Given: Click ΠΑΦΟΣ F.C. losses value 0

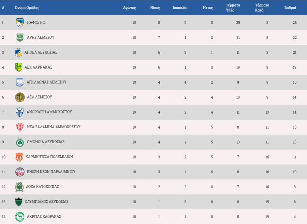Looking at the screenshot, I should click(x=212, y=23).
